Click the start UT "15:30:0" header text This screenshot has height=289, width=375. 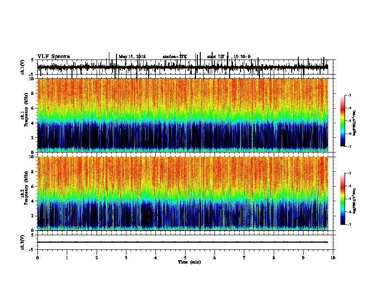(242, 57)
